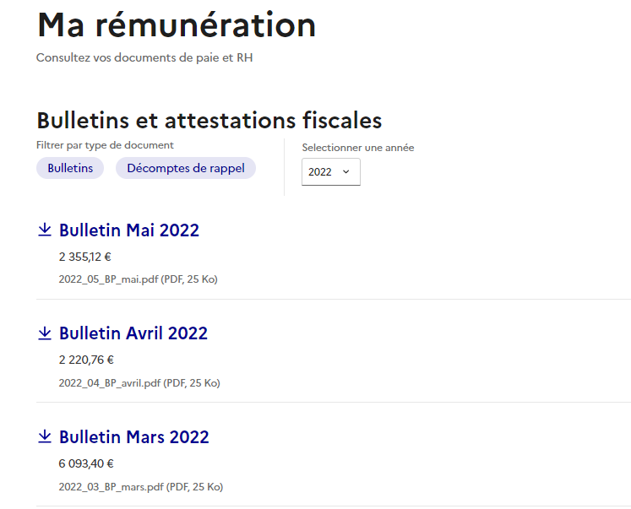Open the Bulletin Mai 2022 link

[x=129, y=230]
